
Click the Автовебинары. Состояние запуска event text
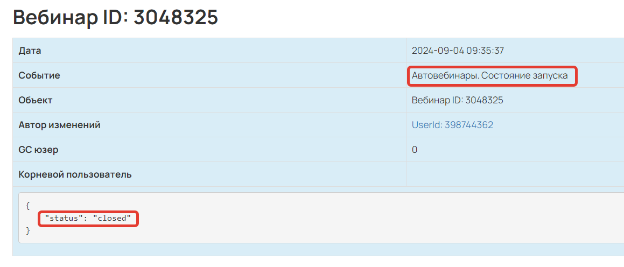click(490, 75)
